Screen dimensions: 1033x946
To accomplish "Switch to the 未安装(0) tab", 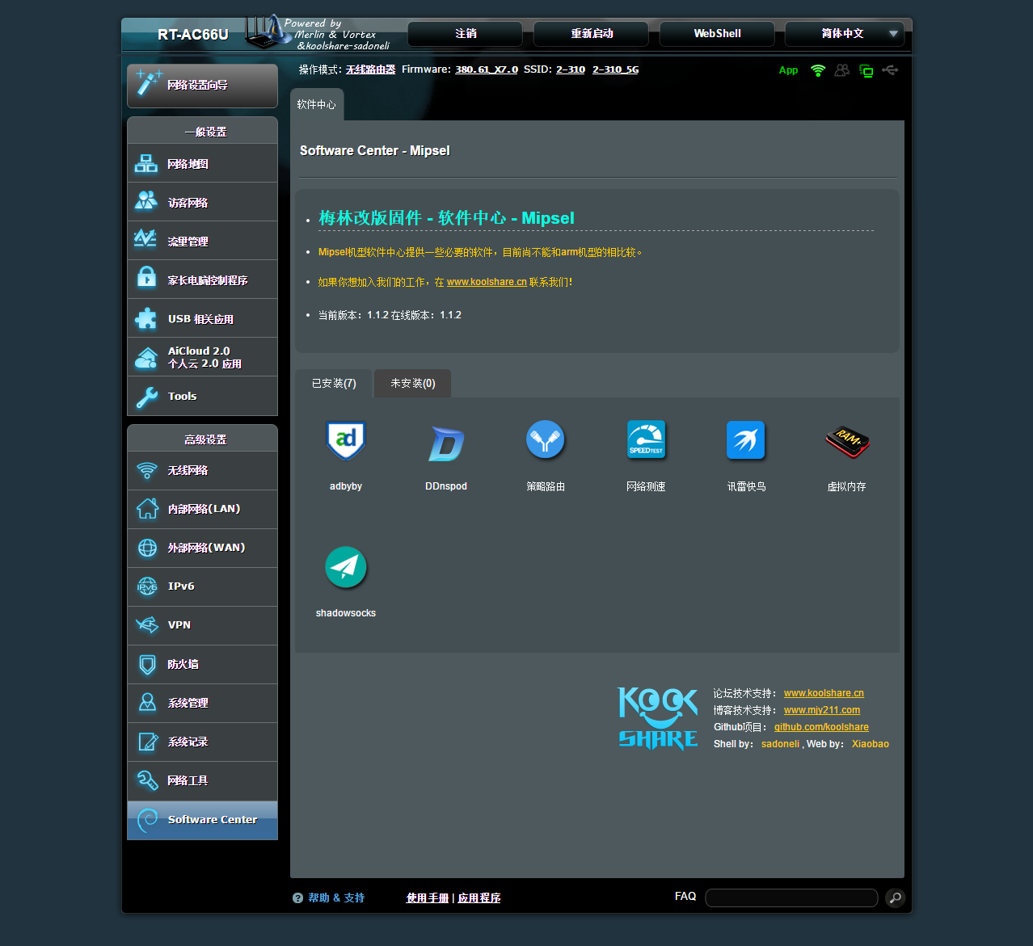I will point(412,384).
